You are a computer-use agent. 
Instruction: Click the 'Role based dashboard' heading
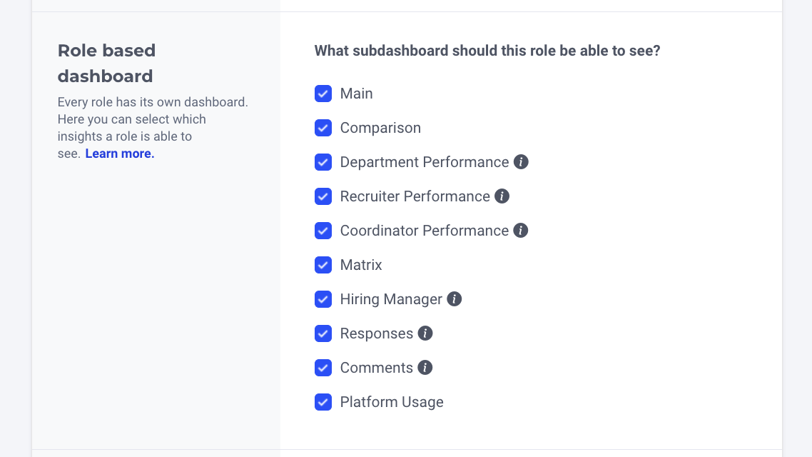tap(106, 63)
